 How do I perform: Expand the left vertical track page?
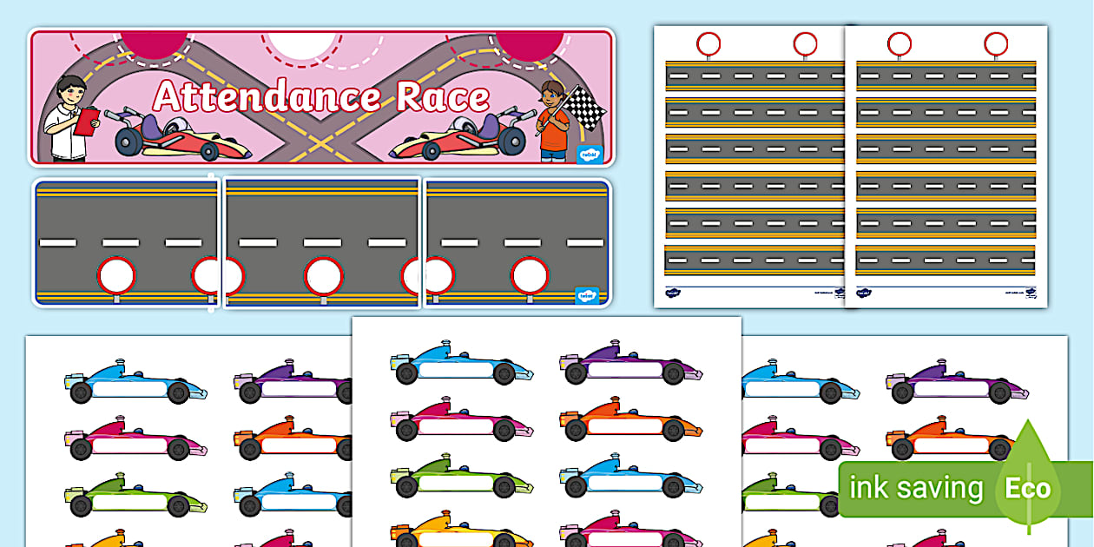point(747,165)
